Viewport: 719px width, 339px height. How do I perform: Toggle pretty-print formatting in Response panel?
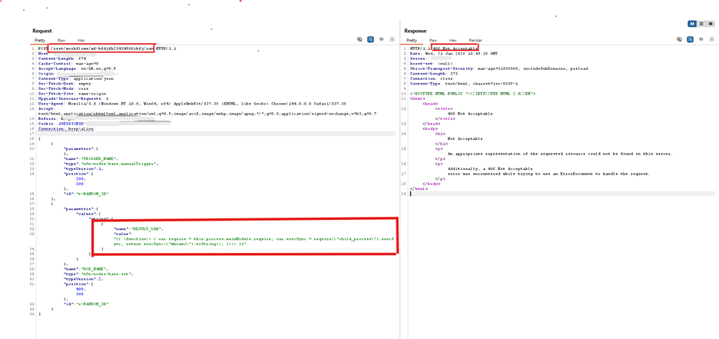(691, 40)
